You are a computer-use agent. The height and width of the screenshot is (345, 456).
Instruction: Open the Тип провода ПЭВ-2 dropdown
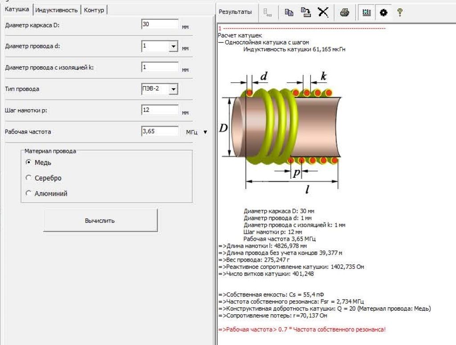[173, 89]
